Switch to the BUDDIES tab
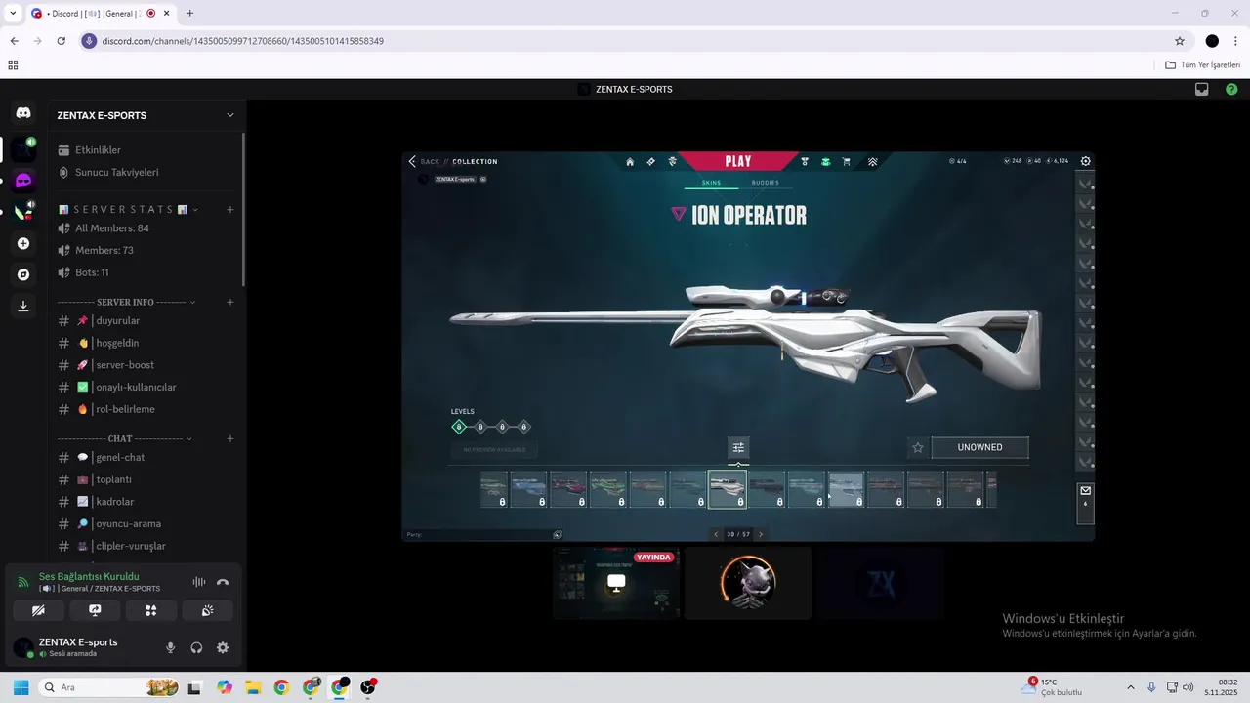Viewport: 1250px width, 703px height. tap(766, 183)
